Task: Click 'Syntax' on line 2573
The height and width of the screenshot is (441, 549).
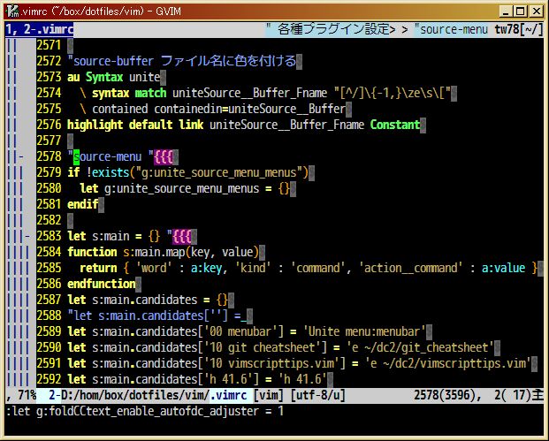Action: (x=104, y=77)
